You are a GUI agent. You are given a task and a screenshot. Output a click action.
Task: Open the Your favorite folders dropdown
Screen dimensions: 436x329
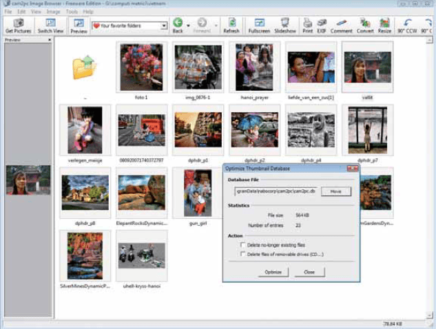pyautogui.click(x=164, y=25)
